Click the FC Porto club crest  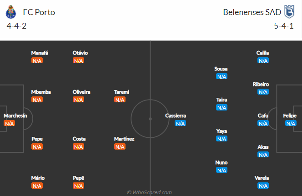coord(11,12)
